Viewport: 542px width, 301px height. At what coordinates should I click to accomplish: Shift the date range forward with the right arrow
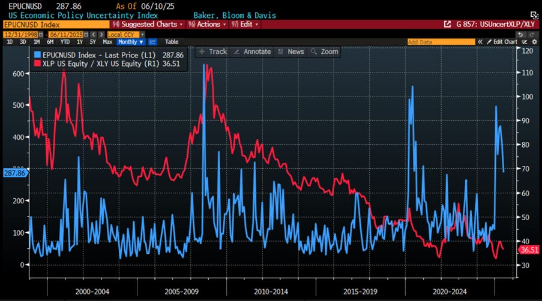pyautogui.click(x=101, y=35)
